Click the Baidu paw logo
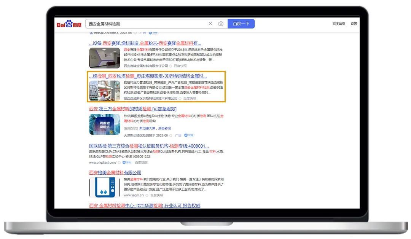The width and height of the screenshot is (411, 239). pos(69,24)
